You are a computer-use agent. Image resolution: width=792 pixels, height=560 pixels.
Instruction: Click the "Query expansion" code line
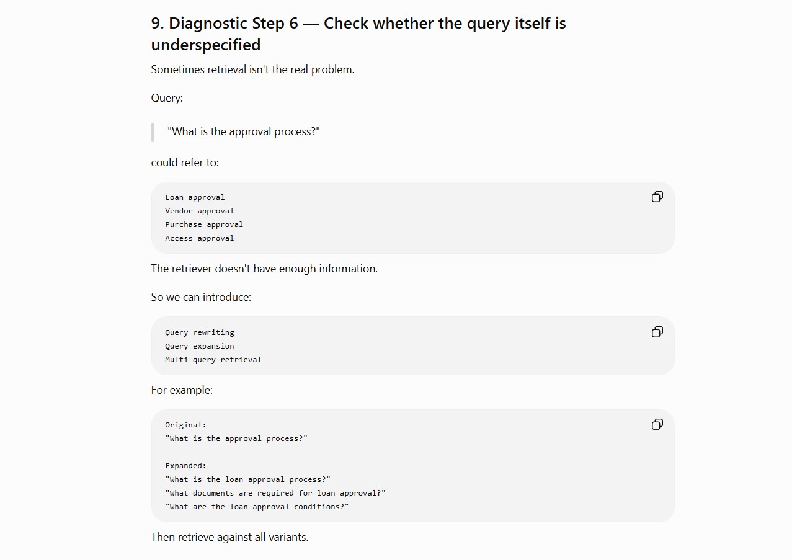tap(200, 346)
